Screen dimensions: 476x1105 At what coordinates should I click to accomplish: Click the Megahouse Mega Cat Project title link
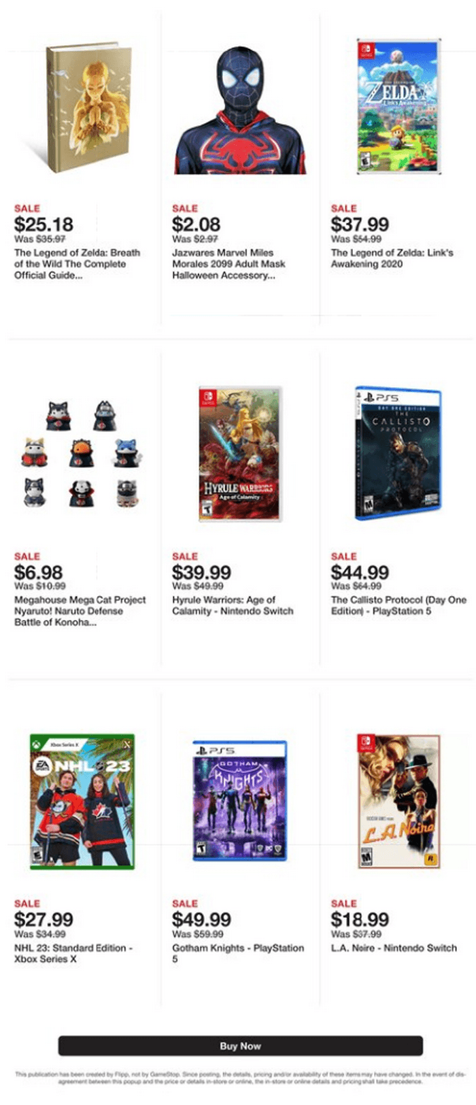pos(80,611)
